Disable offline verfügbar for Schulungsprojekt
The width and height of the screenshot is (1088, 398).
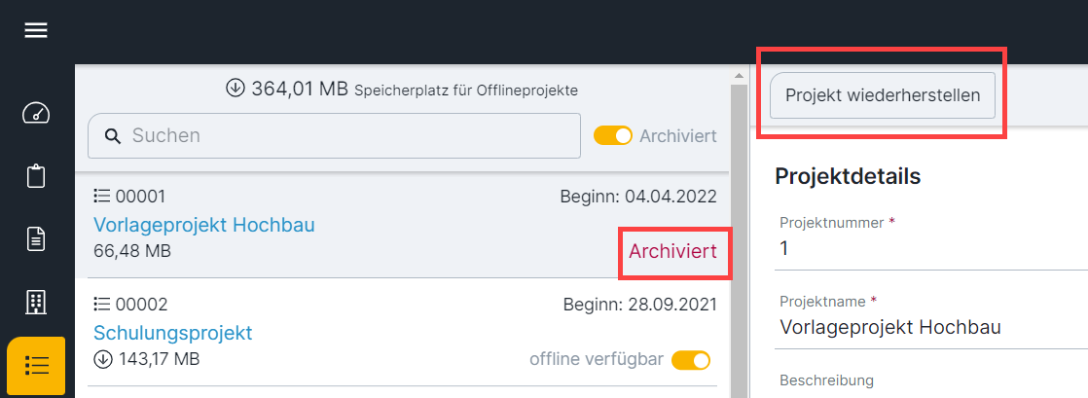pos(691,360)
